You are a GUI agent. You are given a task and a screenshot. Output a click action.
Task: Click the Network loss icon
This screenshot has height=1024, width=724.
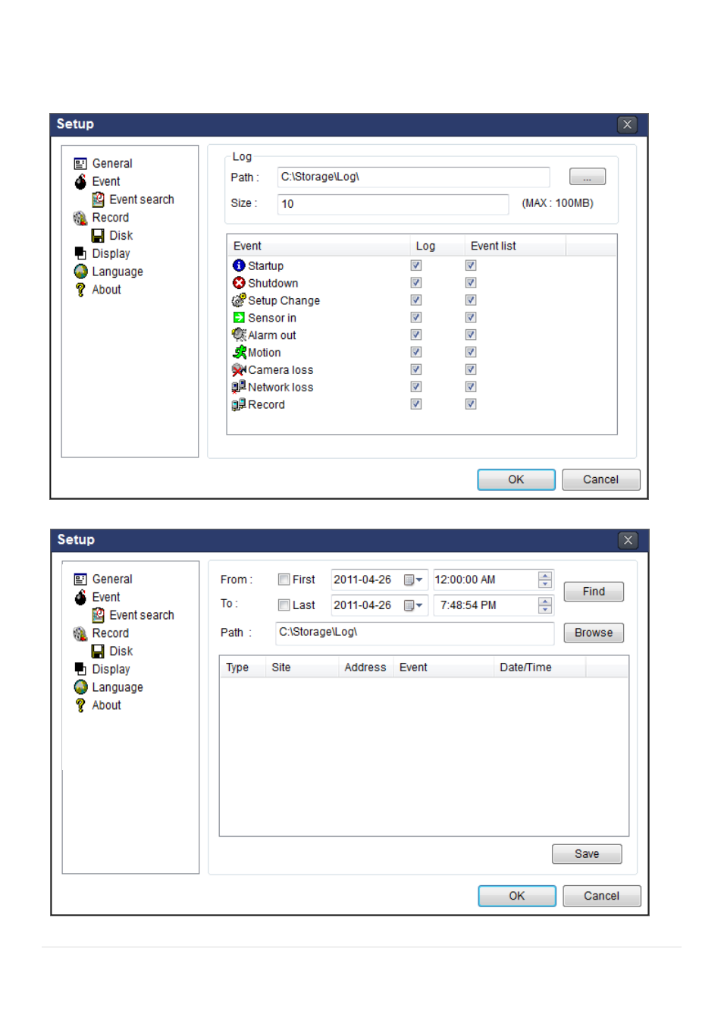tap(239, 387)
